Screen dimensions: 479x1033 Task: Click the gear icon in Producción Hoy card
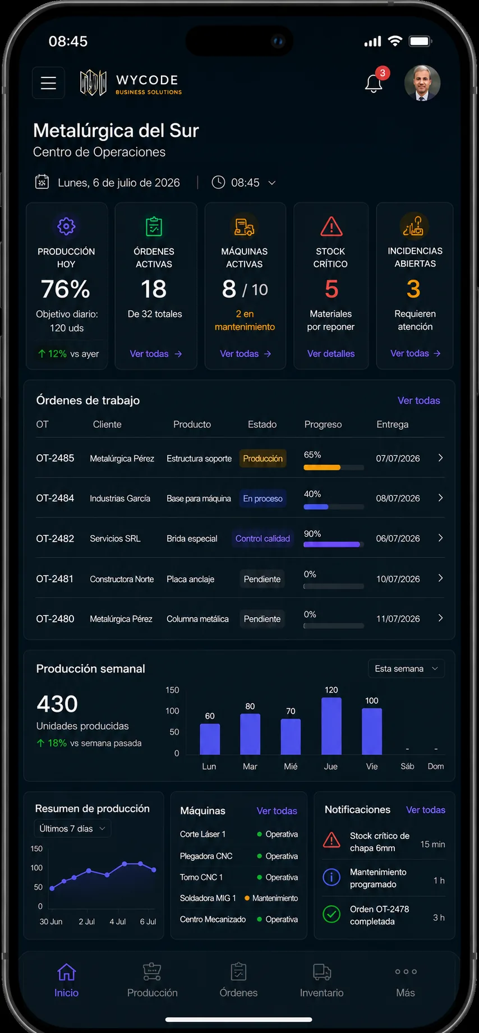(66, 226)
